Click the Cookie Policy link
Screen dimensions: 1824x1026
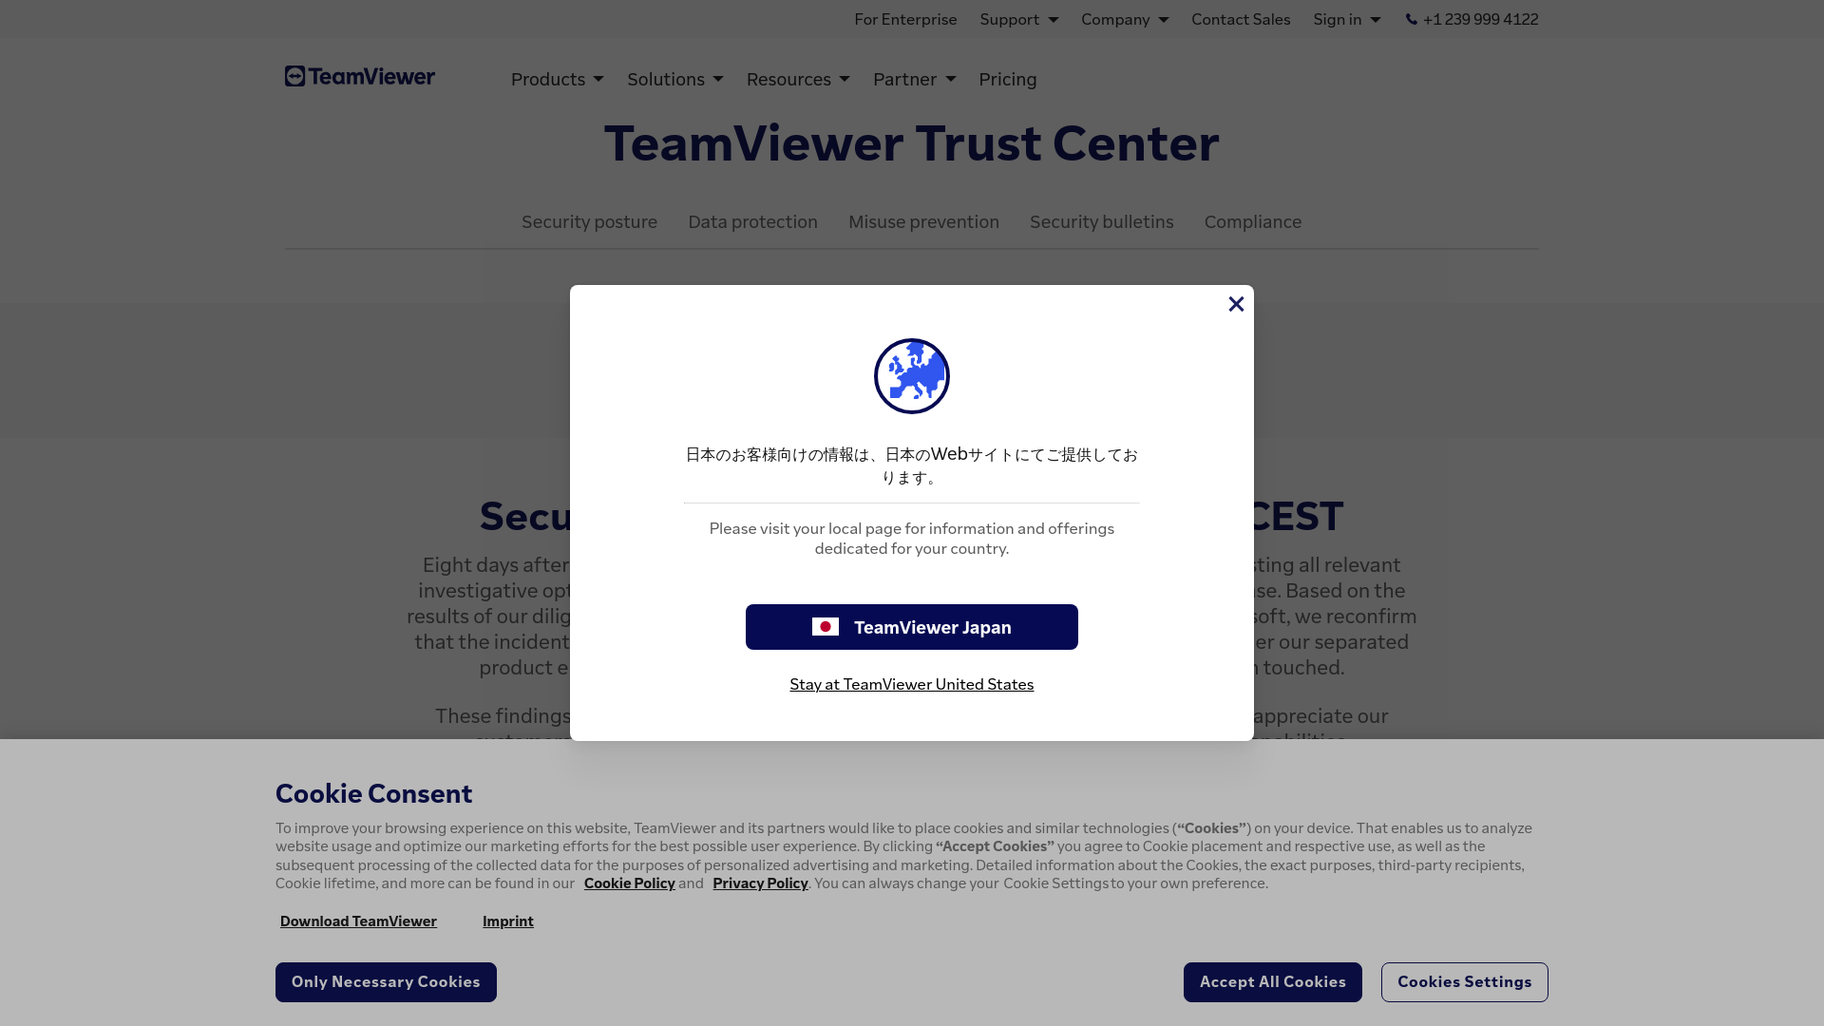coord(629,883)
